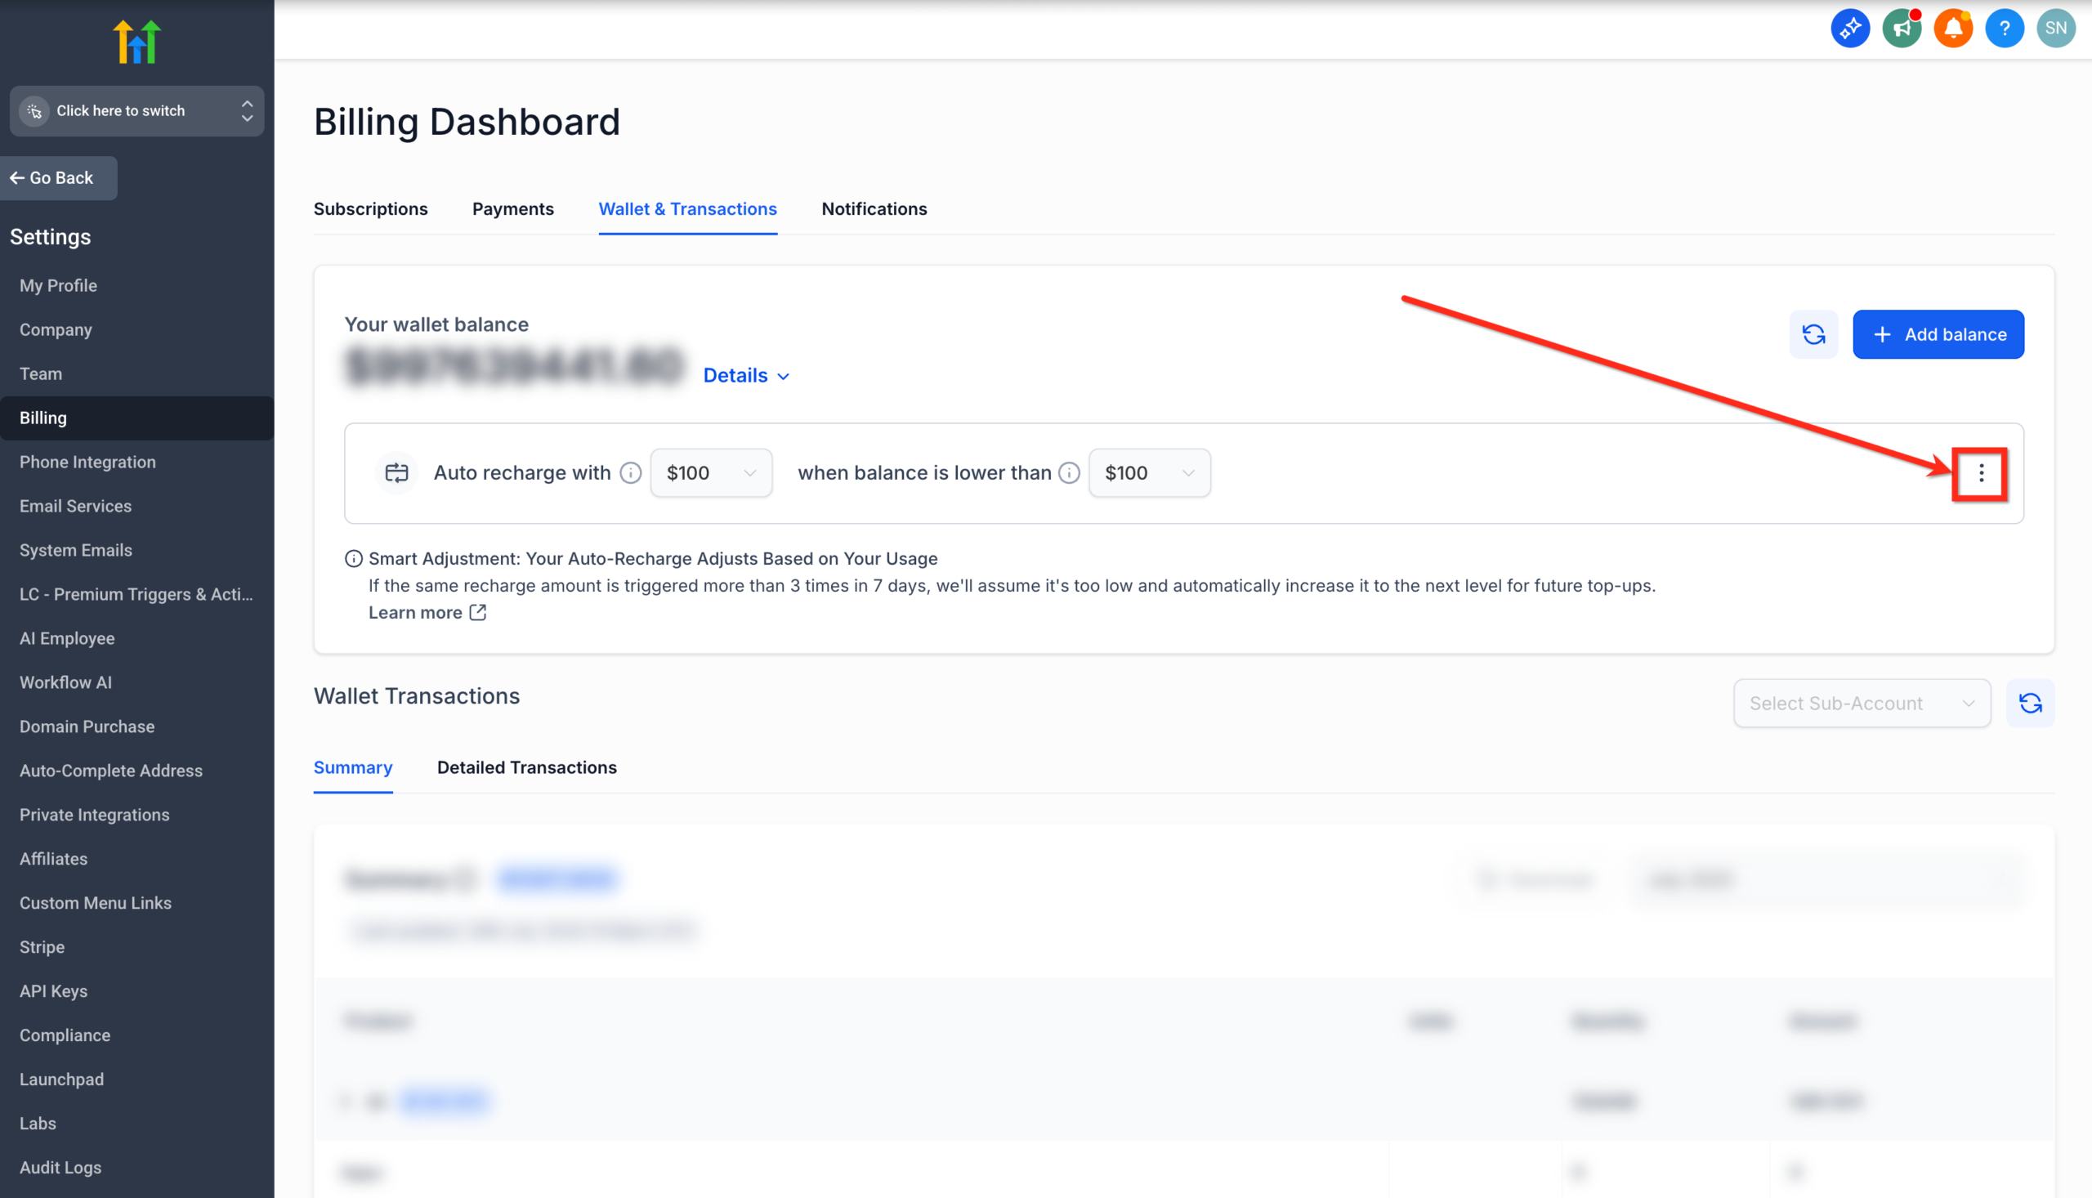Click the Smart Adjustment info icon
This screenshot has width=2092, height=1198.
353,558
